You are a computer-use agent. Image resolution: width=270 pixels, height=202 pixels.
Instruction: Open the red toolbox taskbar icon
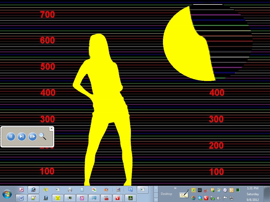coord(106,198)
